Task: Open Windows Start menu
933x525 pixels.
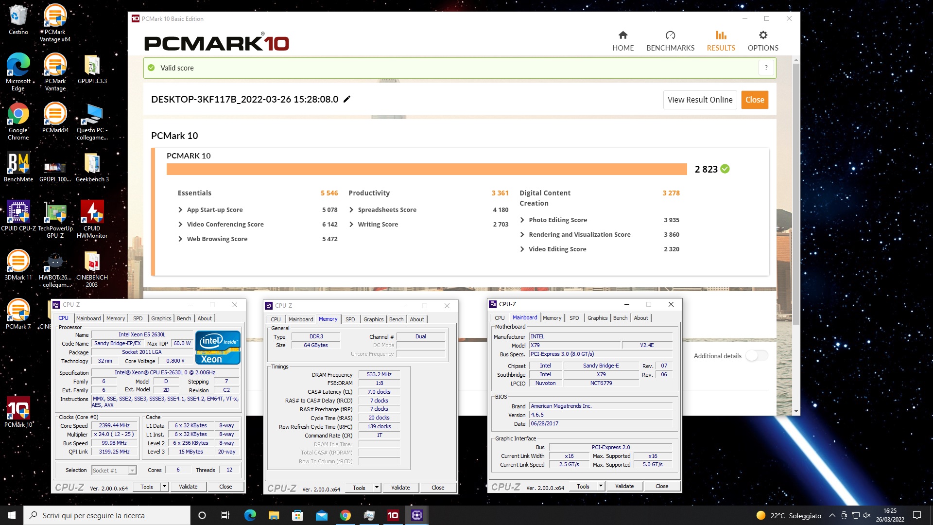Action: [x=12, y=515]
